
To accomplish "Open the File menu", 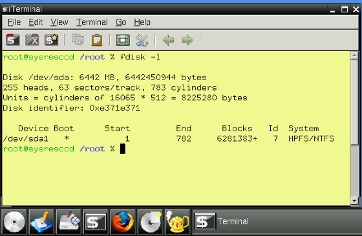I will point(14,22).
